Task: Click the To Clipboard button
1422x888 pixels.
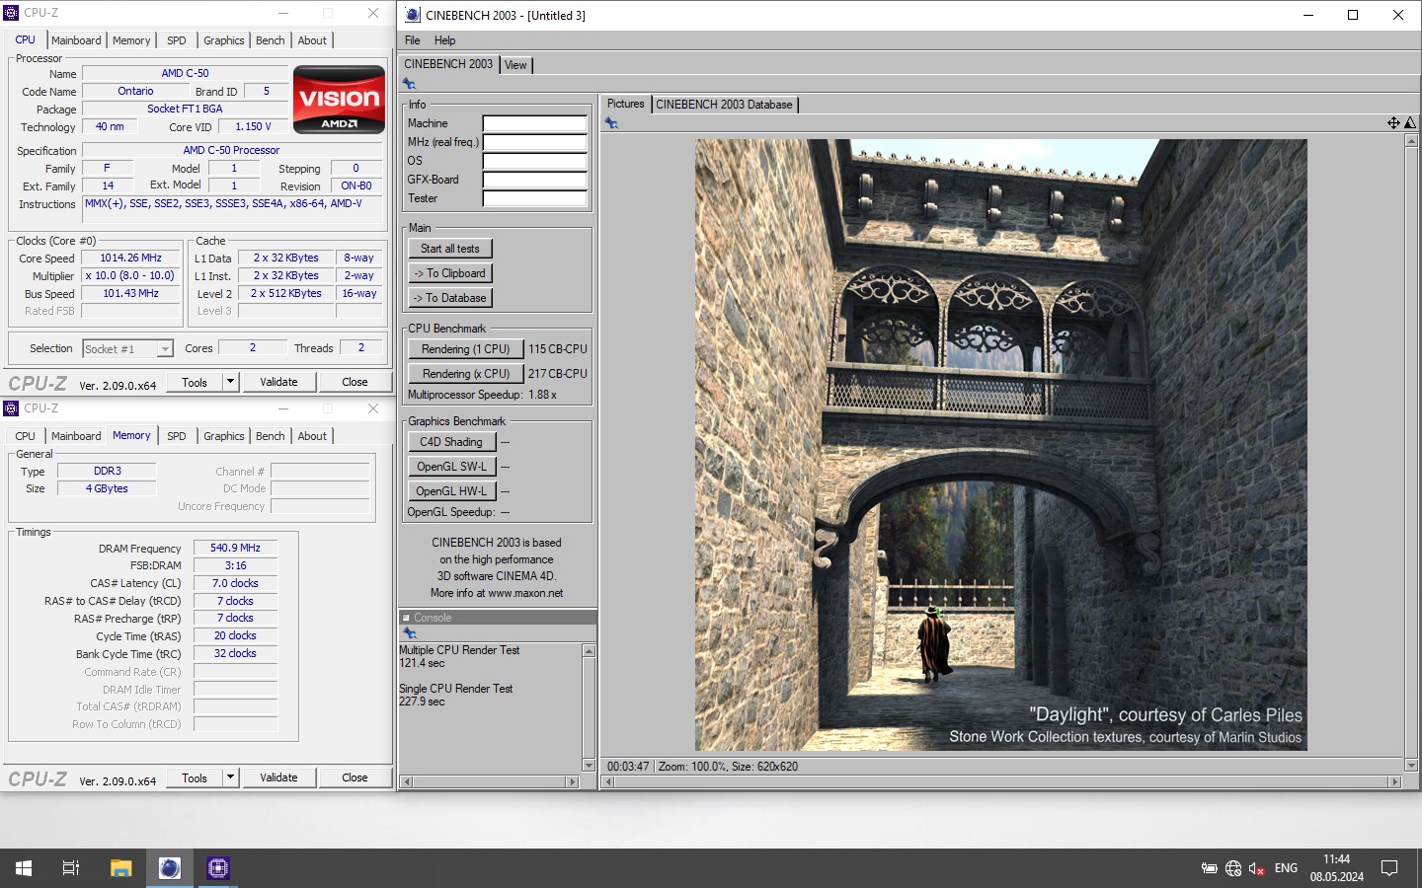Action: click(450, 273)
